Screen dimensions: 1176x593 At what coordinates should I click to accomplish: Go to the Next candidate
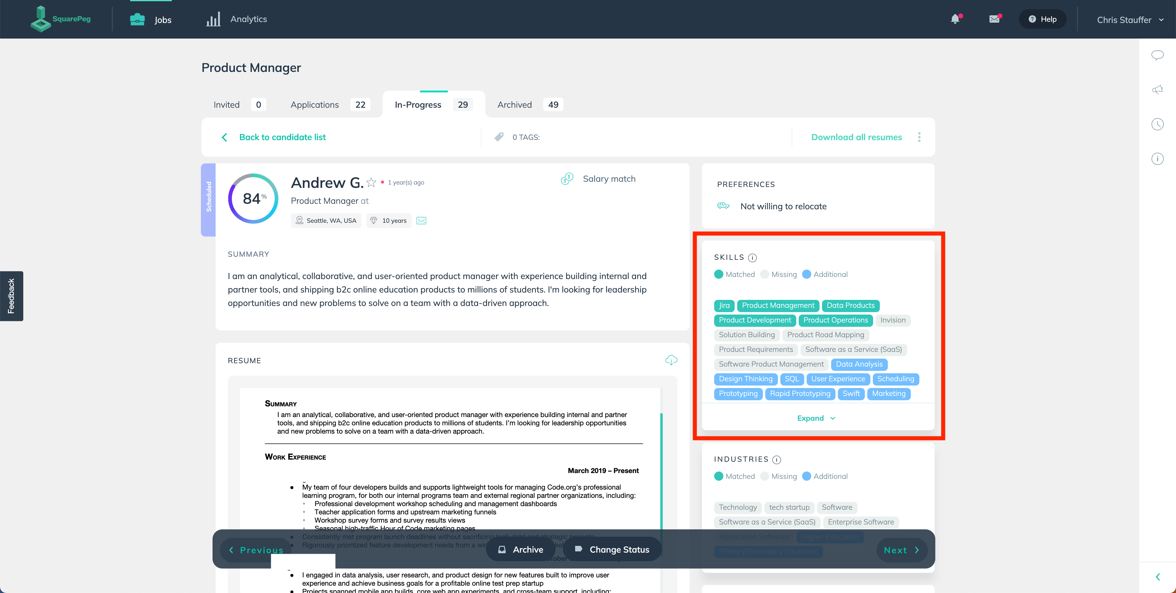pyautogui.click(x=902, y=550)
